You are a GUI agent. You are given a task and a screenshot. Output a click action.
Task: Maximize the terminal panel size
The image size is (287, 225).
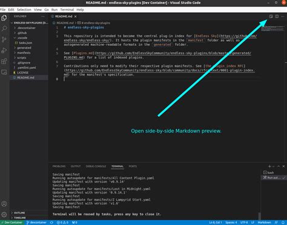coord(279,166)
